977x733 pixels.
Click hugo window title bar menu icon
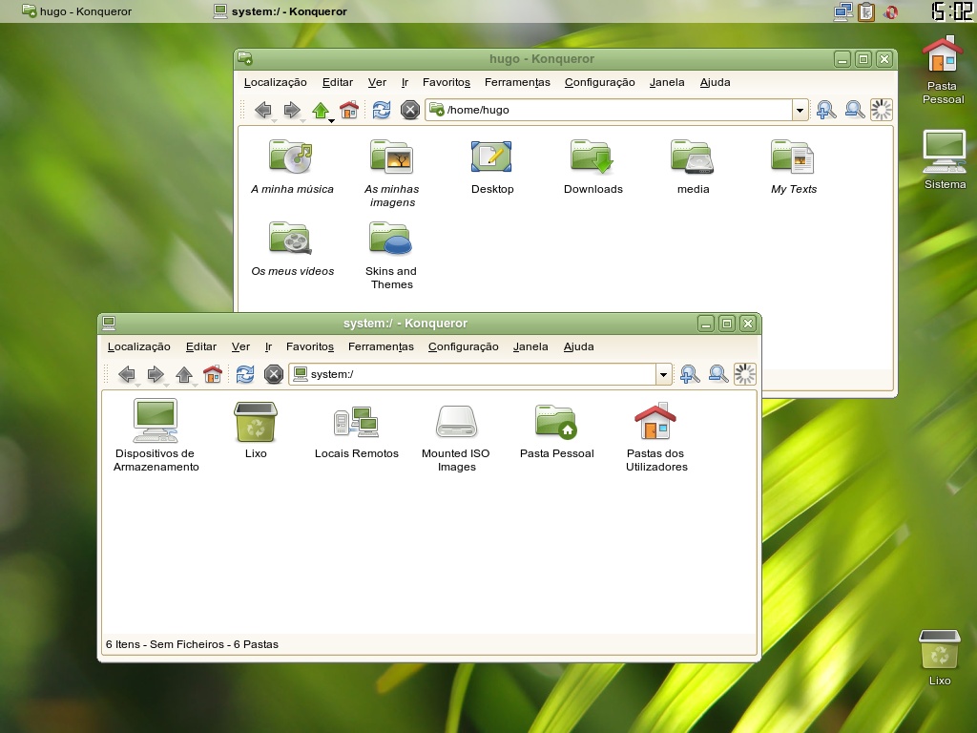click(x=245, y=59)
